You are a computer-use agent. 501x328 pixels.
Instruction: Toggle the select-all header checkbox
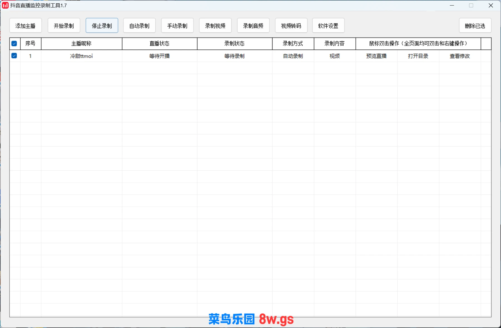point(14,44)
